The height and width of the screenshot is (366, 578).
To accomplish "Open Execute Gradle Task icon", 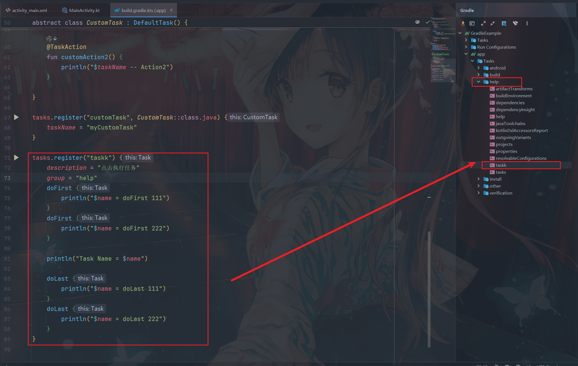I will tap(472, 23).
